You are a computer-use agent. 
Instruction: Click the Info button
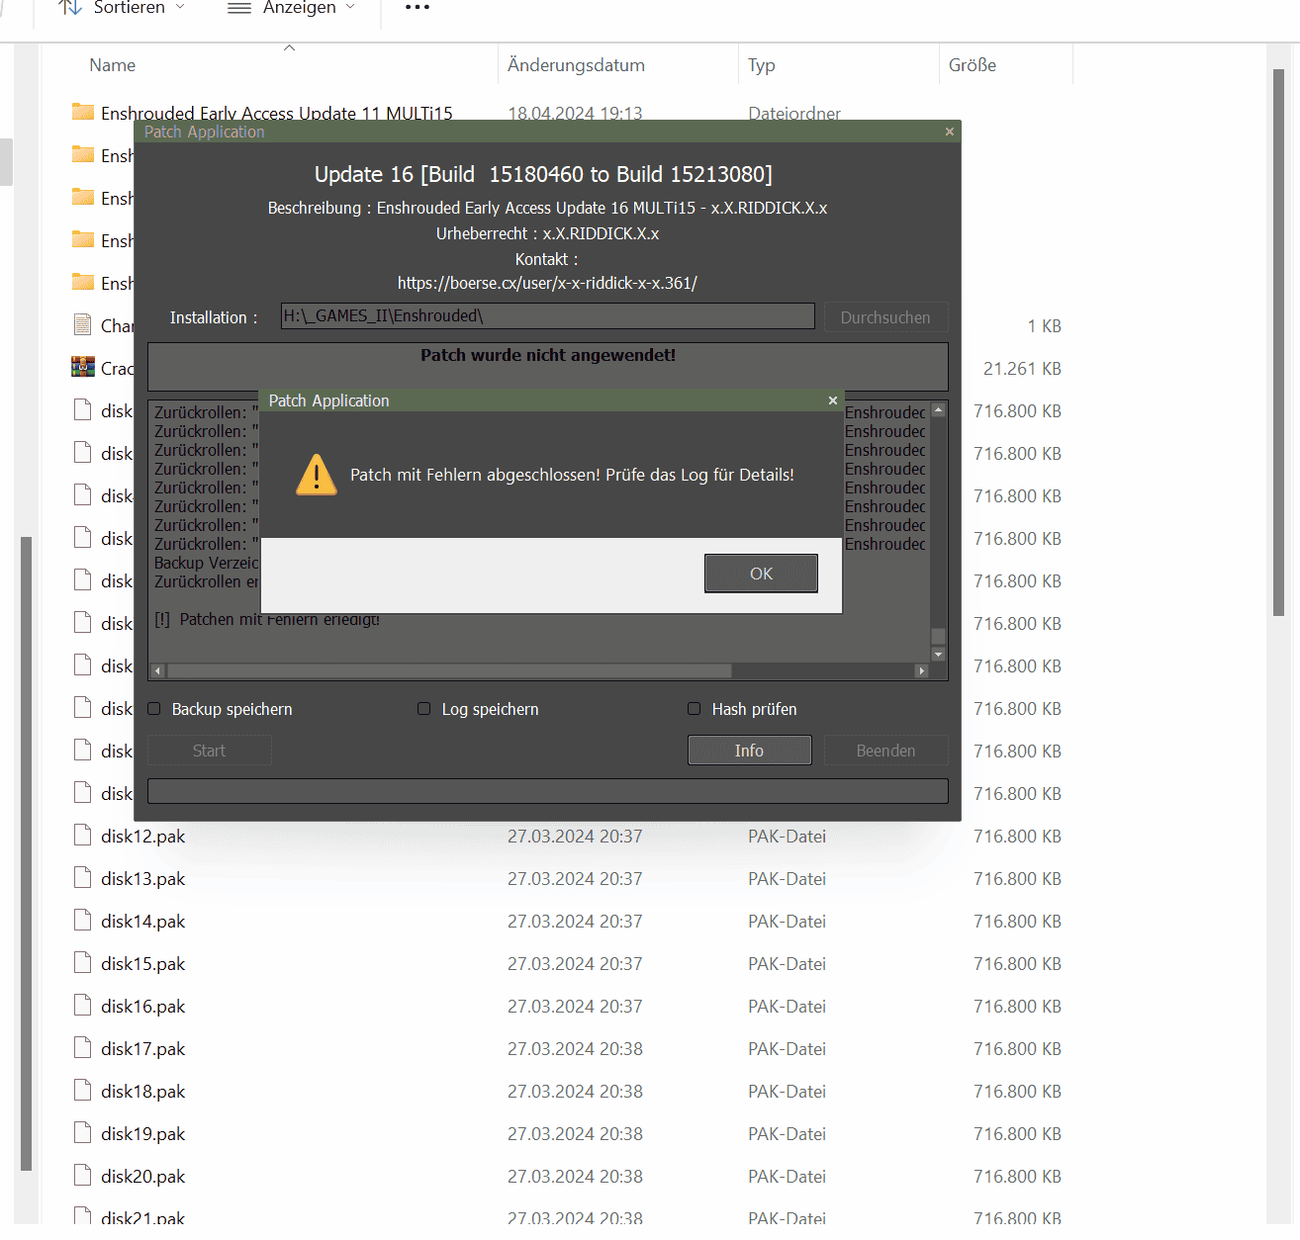(x=749, y=751)
